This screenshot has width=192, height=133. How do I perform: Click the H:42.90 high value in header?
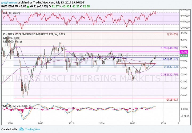tap(65, 6)
